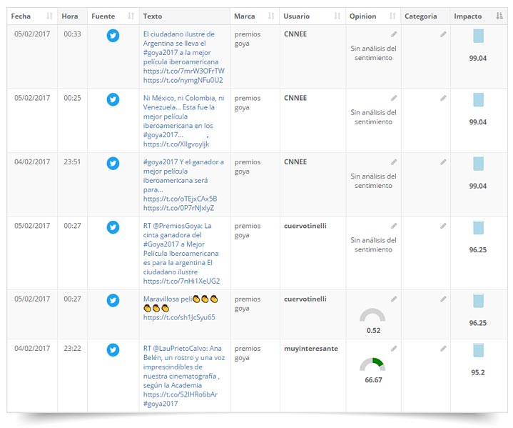Edit opinion pencil in Maravillosa peli row

coord(394,299)
